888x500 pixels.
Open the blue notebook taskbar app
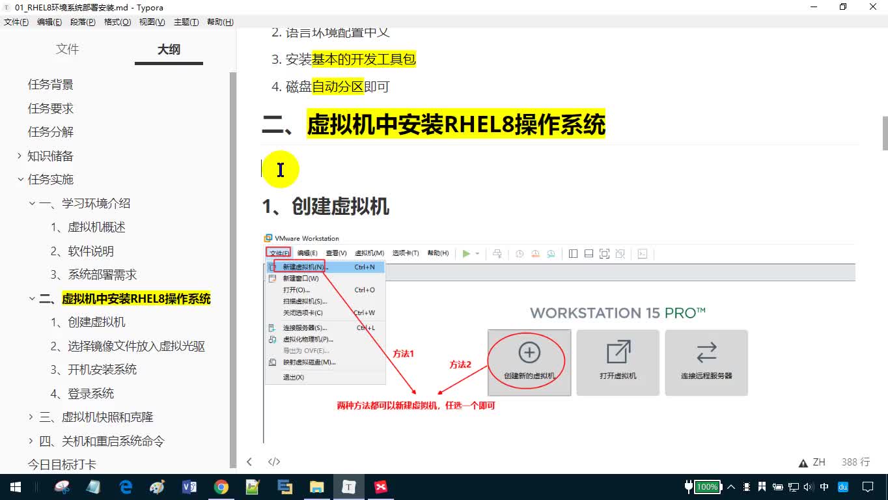pos(94,487)
